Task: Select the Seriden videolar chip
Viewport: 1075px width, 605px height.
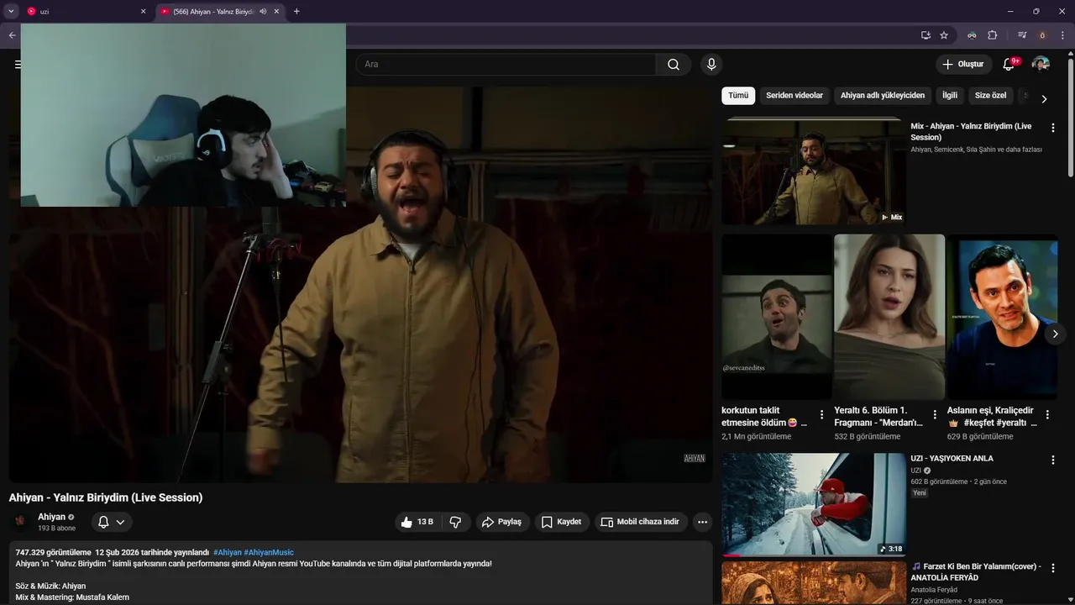Action: pyautogui.click(x=794, y=96)
